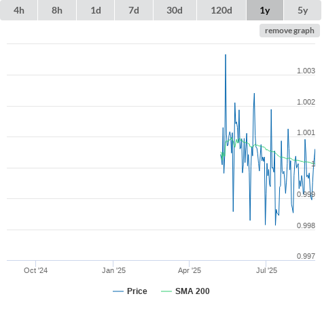This screenshot has width=322, height=309.
Task: Switch chart to 30d range
Action: pyautogui.click(x=175, y=10)
